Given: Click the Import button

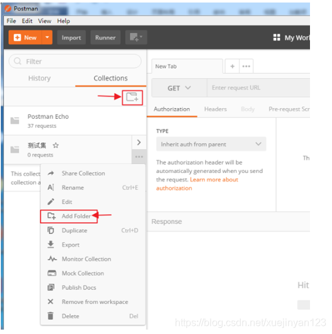Looking at the screenshot, I should click(71, 38).
